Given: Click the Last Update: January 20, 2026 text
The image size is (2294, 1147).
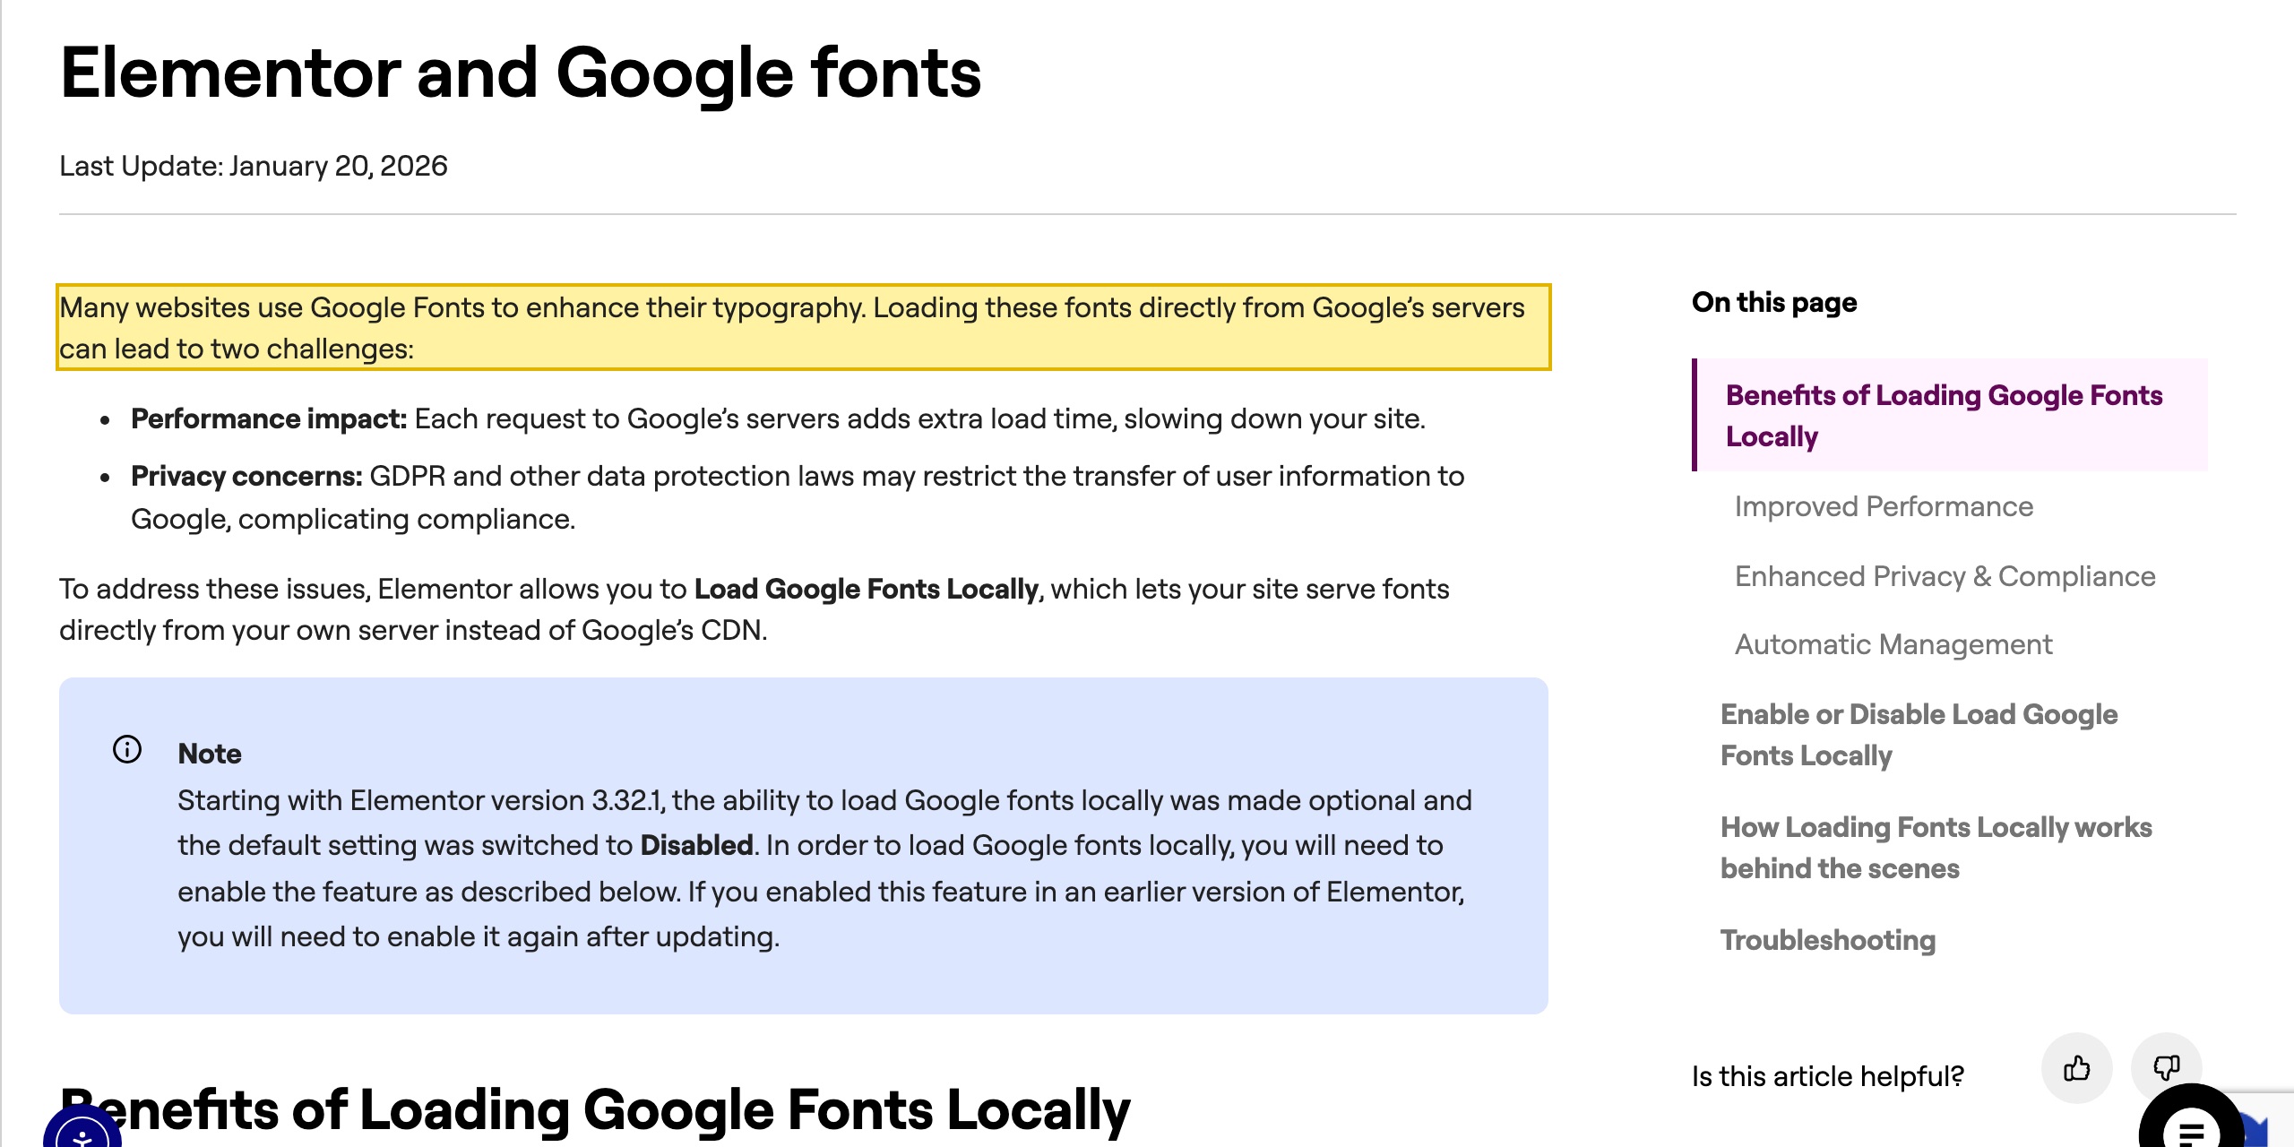Looking at the screenshot, I should click(254, 166).
